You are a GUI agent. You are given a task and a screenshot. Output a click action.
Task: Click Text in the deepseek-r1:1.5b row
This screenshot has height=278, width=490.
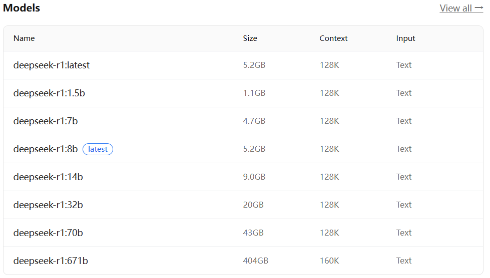[x=404, y=93]
